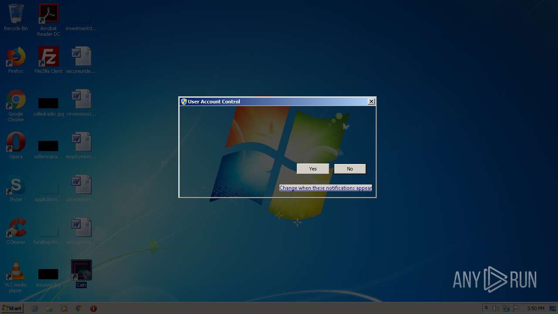
Task: Open Opera from the taskbar
Action: (x=93, y=308)
